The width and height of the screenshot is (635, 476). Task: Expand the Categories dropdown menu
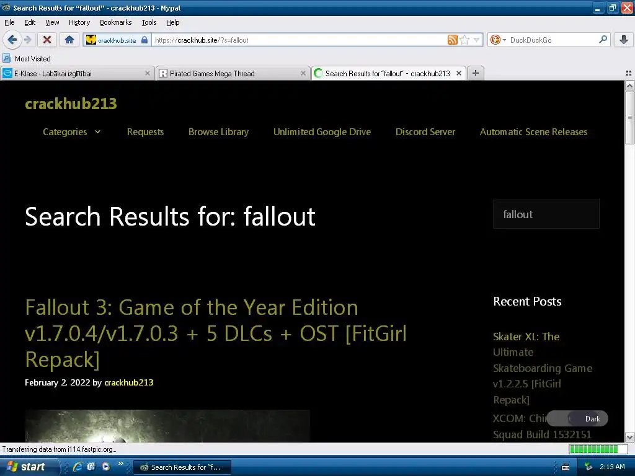pos(72,132)
